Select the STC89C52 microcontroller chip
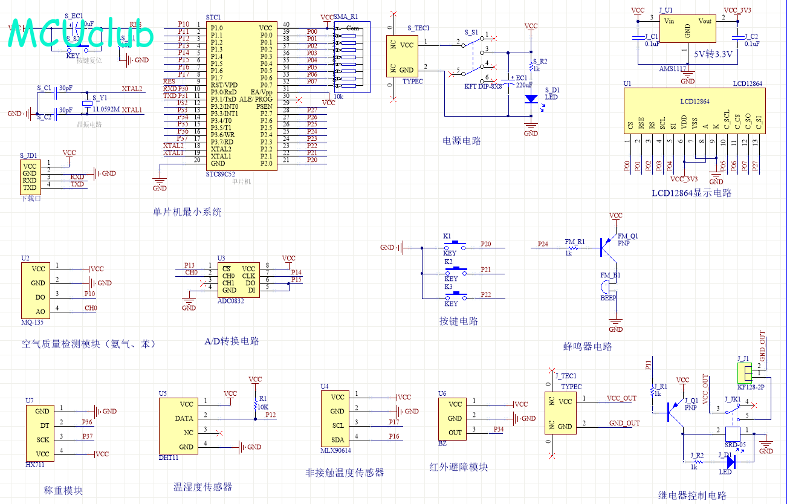Image resolution: width=787 pixels, height=504 pixels. [241, 96]
